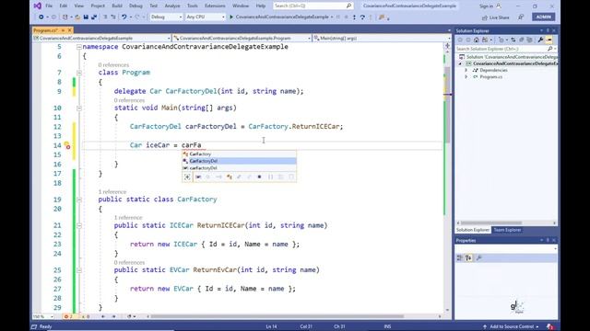This screenshot has height=331, width=590.
Task: Open the Extensions menu
Action: (x=215, y=6)
